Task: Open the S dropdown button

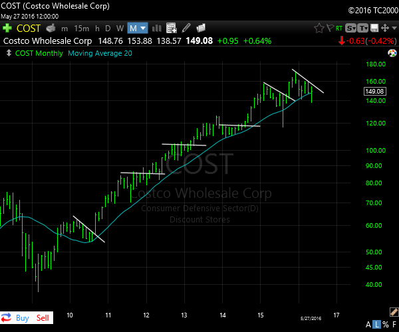Action: coord(350,28)
